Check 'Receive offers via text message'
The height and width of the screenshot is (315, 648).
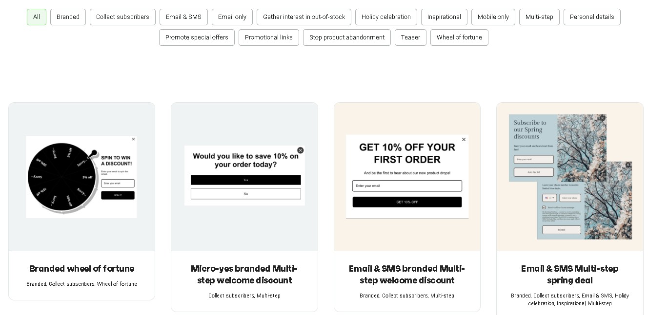coord(544,207)
